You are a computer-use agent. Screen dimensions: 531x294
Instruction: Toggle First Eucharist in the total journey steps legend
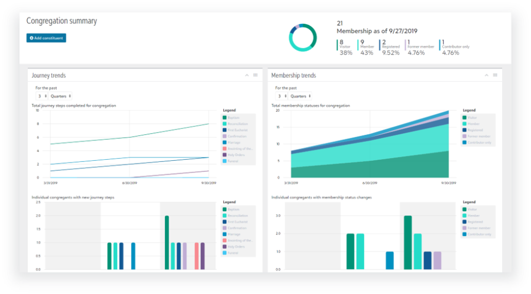click(x=236, y=130)
